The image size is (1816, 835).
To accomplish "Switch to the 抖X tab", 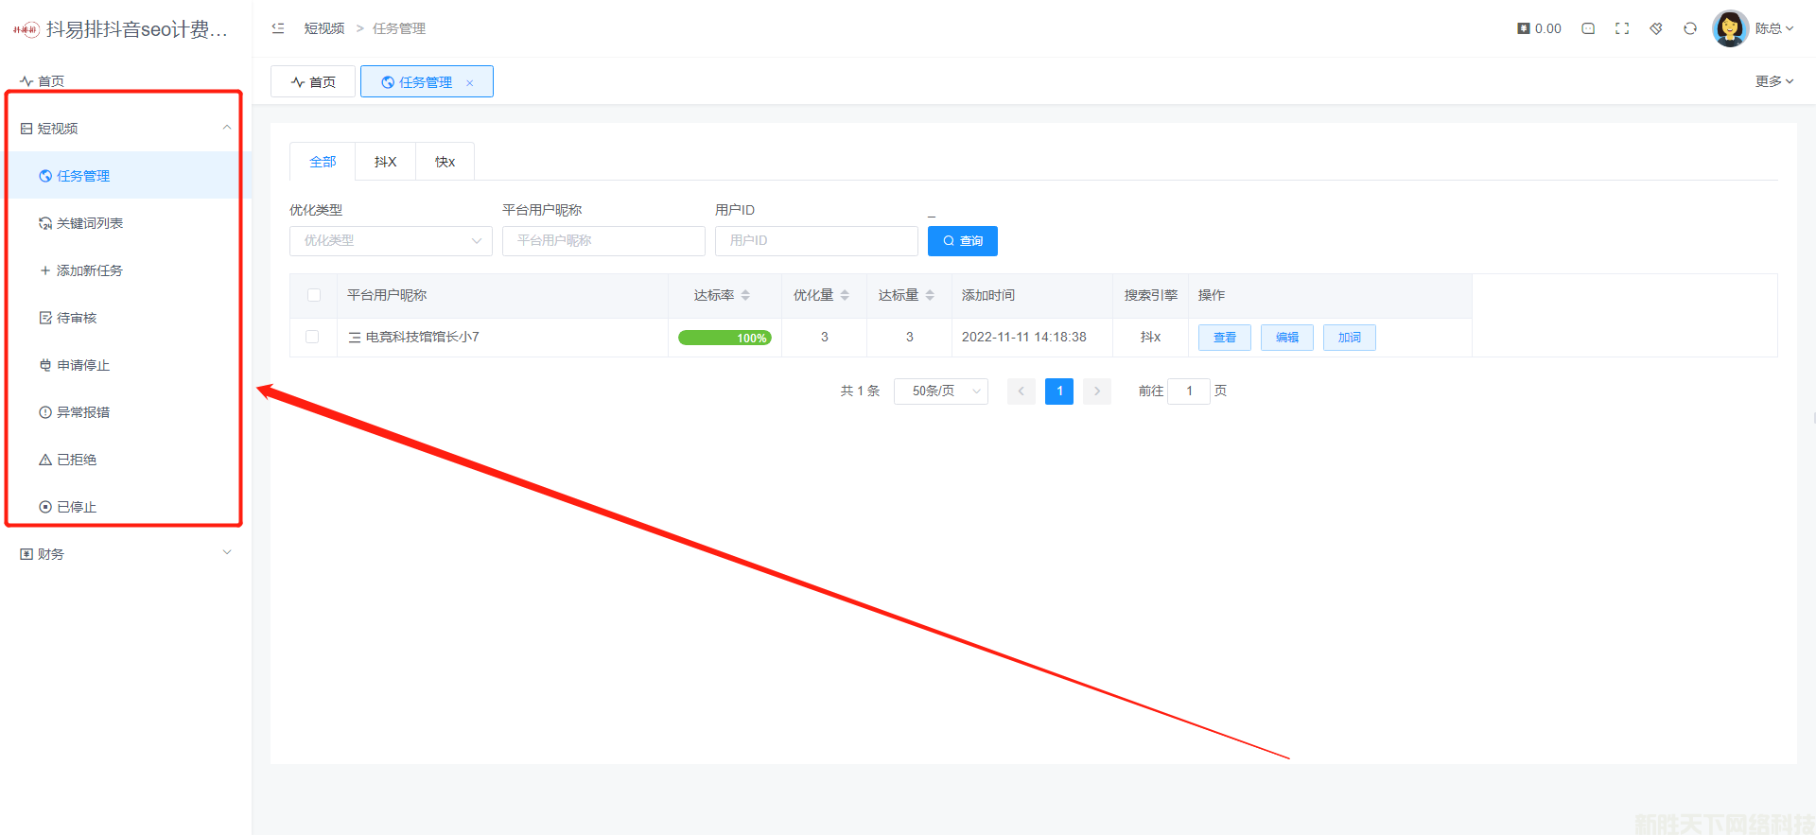I will tap(385, 162).
